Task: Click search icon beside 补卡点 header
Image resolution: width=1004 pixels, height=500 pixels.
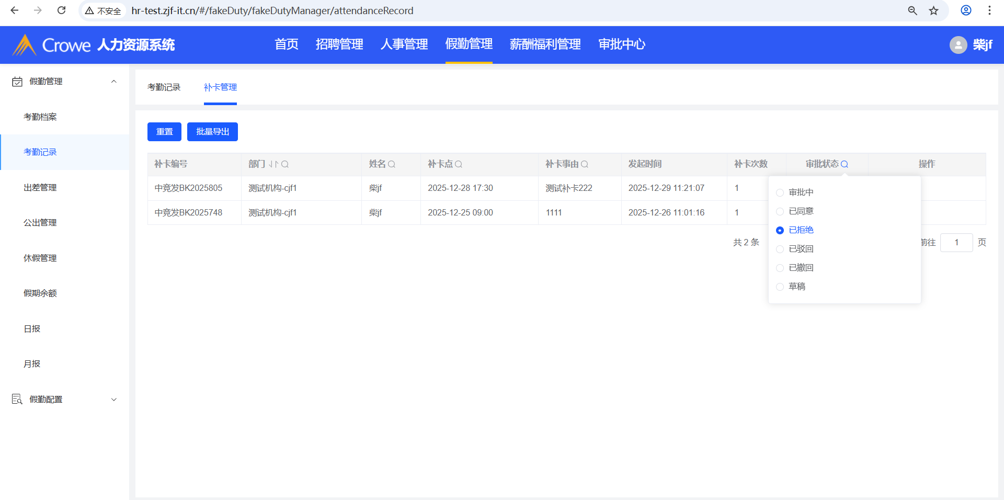Action: [x=459, y=164]
